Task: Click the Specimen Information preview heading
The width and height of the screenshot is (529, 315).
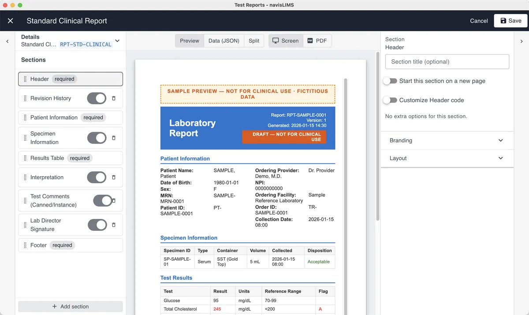Action: tap(189, 238)
